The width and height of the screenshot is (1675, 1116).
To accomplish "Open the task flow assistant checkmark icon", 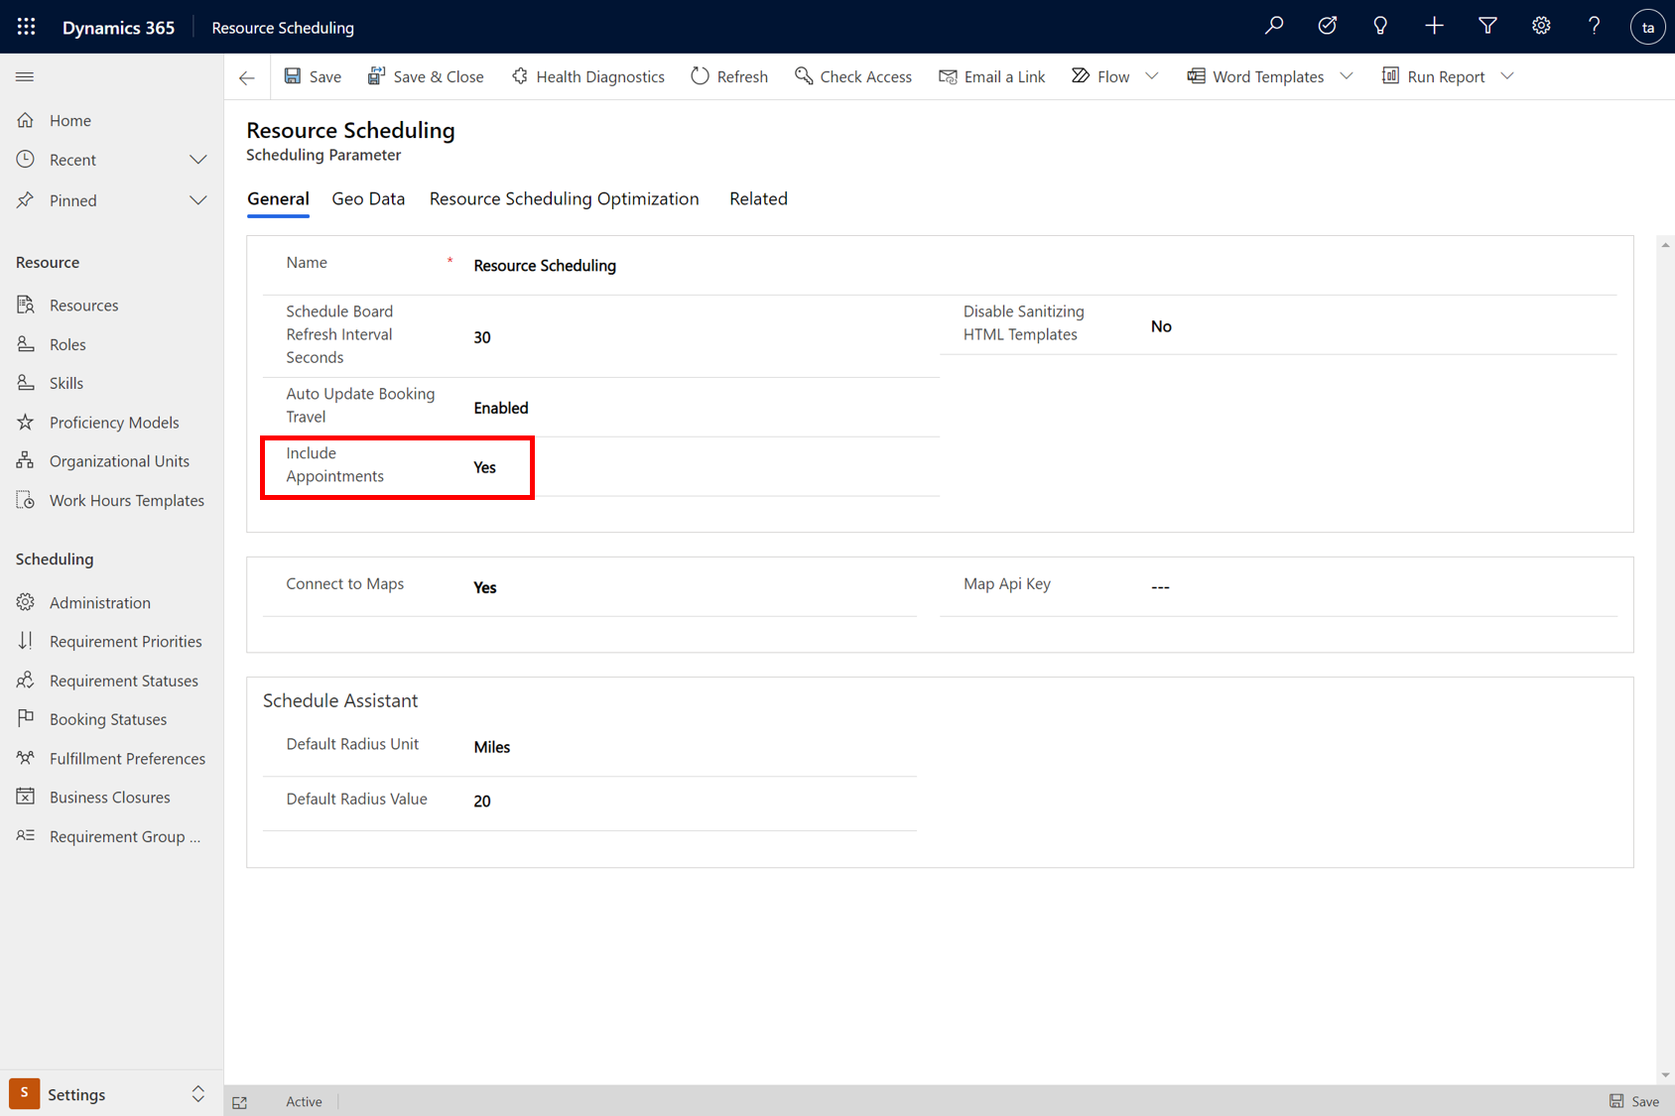I will [1328, 27].
